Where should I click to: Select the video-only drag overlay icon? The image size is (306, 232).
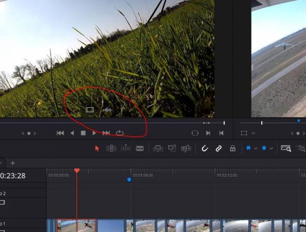(x=90, y=110)
